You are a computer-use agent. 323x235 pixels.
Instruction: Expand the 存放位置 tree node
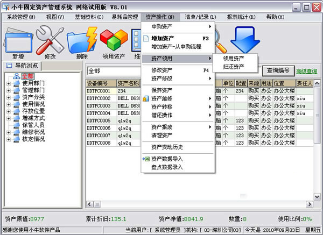point(9,111)
